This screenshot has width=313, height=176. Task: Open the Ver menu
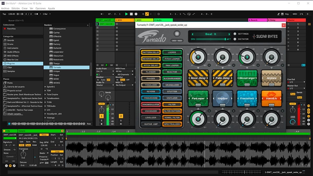click(x=32, y=8)
